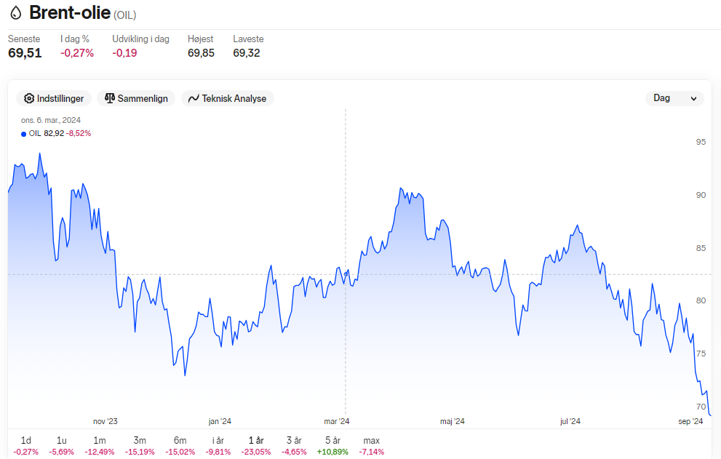Viewport: 721px width, 459px height.
Task: Click the blue OIL legend dot
Action: click(23, 134)
